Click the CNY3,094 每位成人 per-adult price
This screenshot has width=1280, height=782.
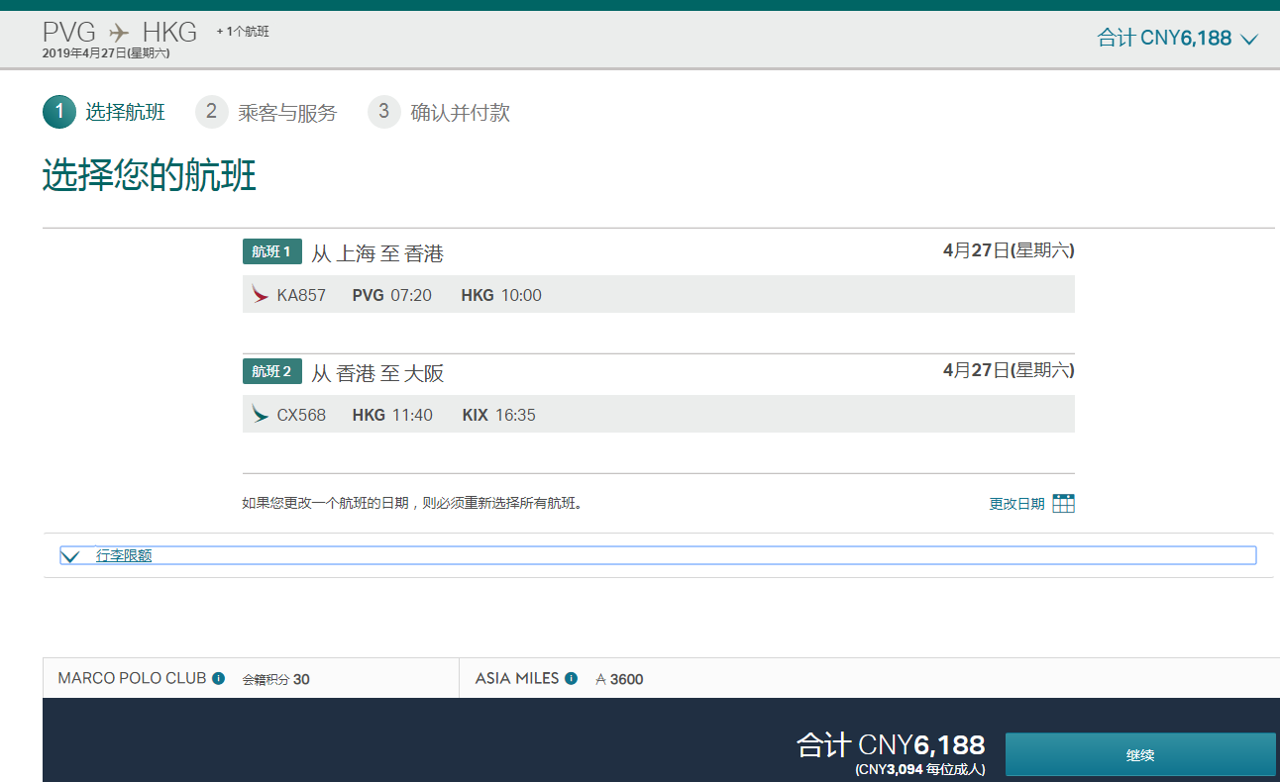(920, 768)
